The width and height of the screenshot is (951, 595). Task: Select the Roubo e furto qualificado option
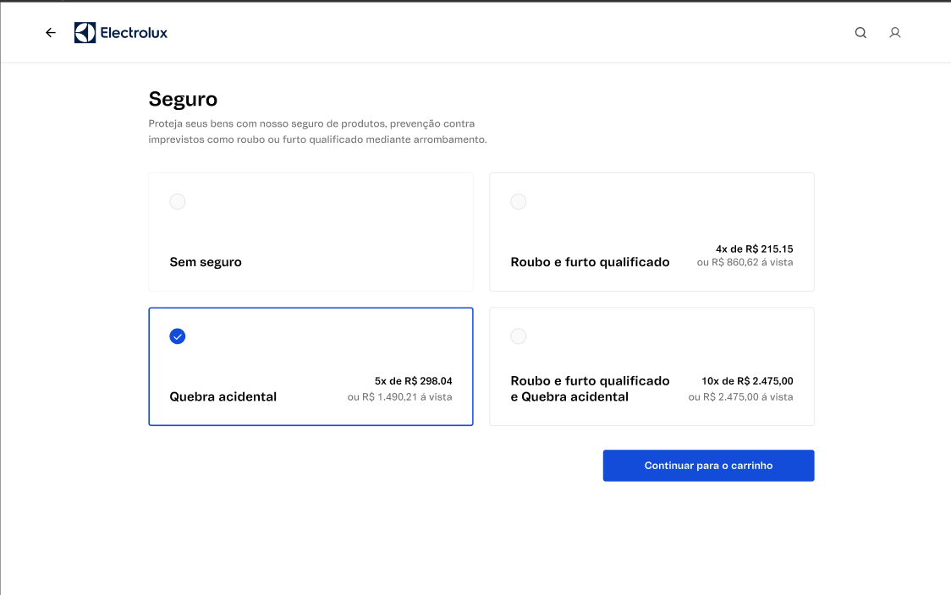pos(519,201)
